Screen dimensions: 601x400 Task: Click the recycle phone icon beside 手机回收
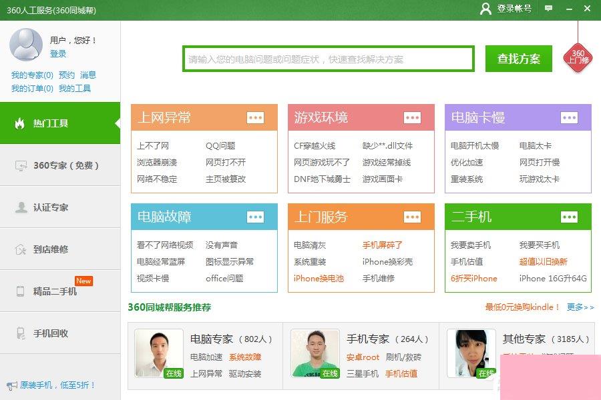[21, 333]
